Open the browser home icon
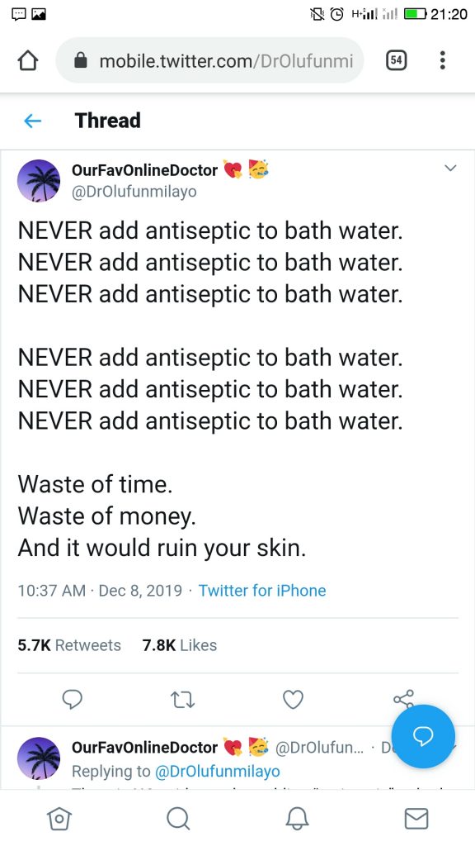Image resolution: width=475 pixels, height=846 pixels. click(27, 59)
